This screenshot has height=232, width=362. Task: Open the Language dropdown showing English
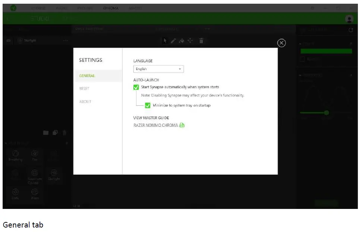[x=159, y=69]
